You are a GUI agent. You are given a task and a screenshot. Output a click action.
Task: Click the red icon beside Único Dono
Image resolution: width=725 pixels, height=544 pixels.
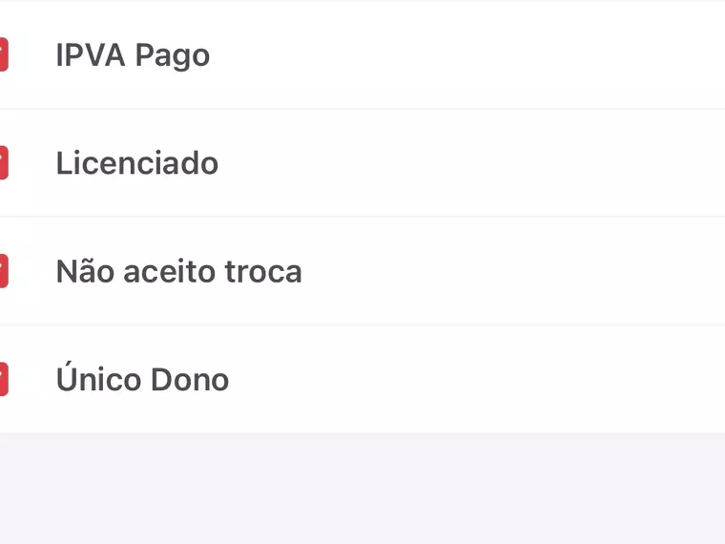click(x=3, y=380)
